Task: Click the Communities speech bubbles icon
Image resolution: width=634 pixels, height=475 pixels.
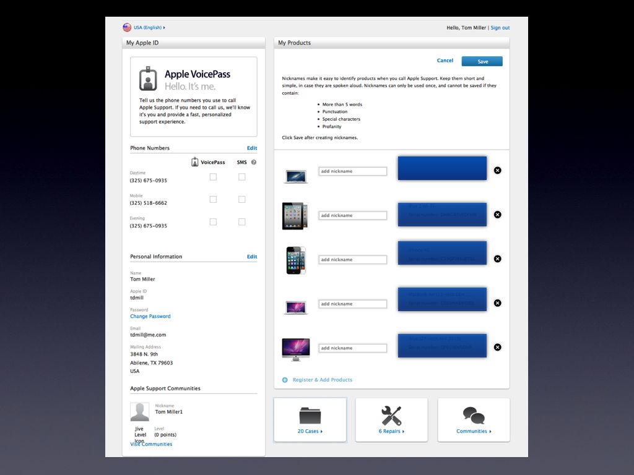Action: tap(474, 416)
